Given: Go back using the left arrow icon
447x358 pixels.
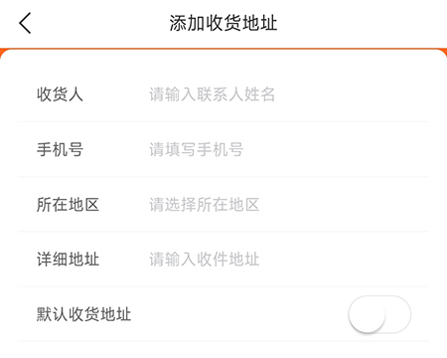Looking at the screenshot, I should 25,23.
